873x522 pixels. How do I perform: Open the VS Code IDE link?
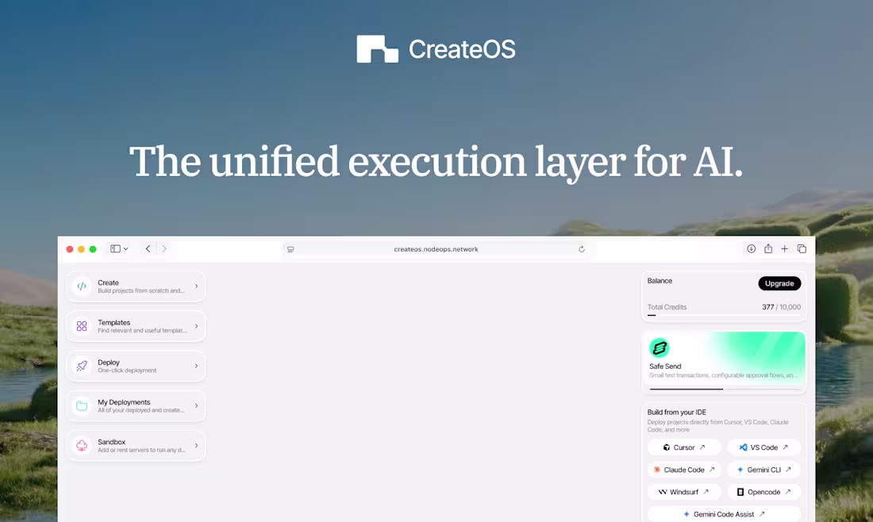[763, 447]
